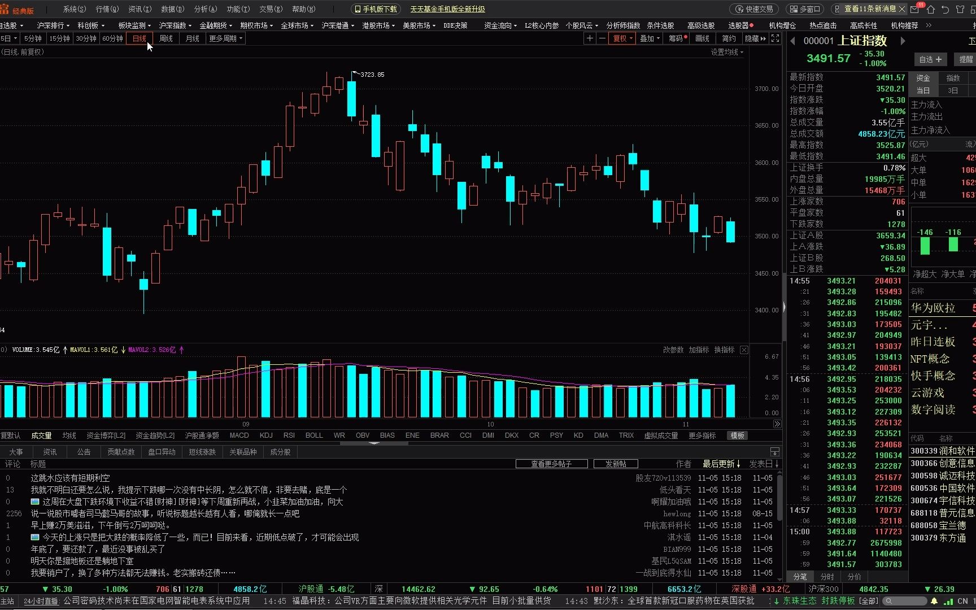Image resolution: width=976 pixels, height=610 pixels.
Task: Click 提醒 alert button
Action: tap(965, 59)
